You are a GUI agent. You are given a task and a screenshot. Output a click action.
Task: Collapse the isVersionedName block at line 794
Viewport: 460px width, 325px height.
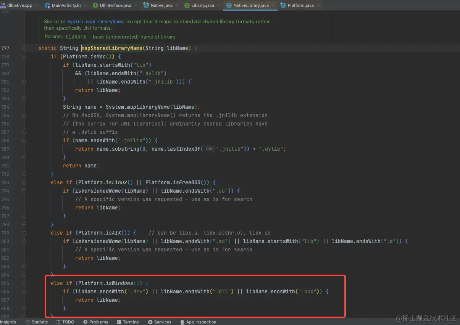coord(24,191)
